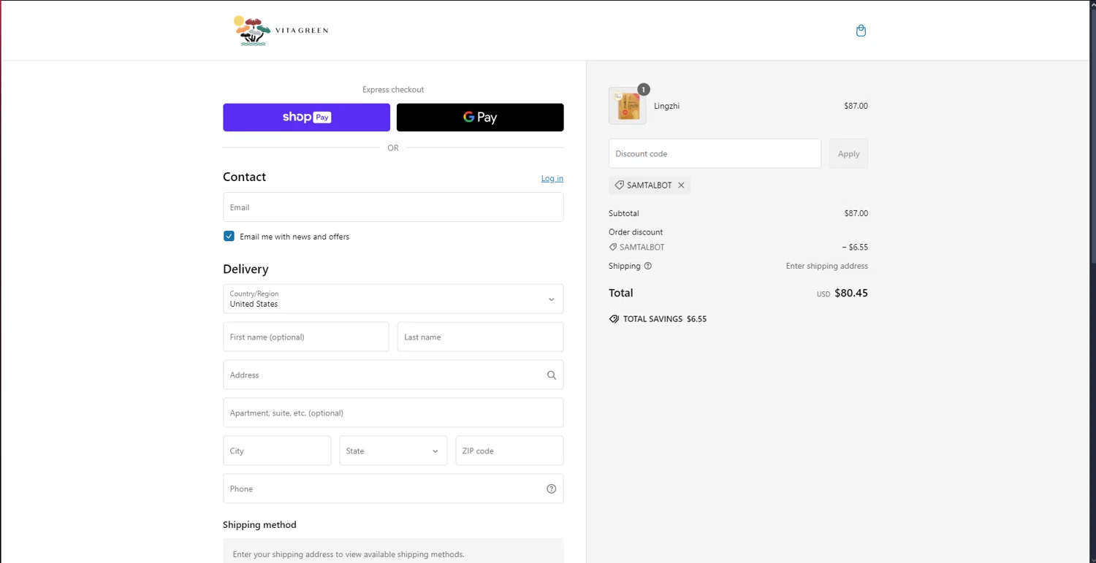Image resolution: width=1096 pixels, height=563 pixels.
Task: Click the Total Savings tag icon
Action: pyautogui.click(x=614, y=319)
